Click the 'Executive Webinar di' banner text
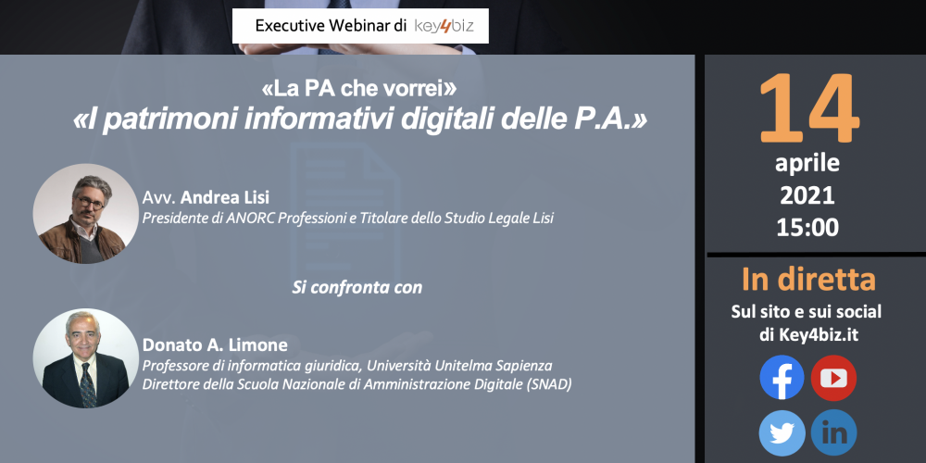 [331, 26]
